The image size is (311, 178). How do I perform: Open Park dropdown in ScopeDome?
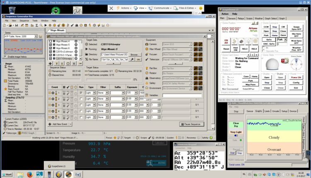coord(285,40)
